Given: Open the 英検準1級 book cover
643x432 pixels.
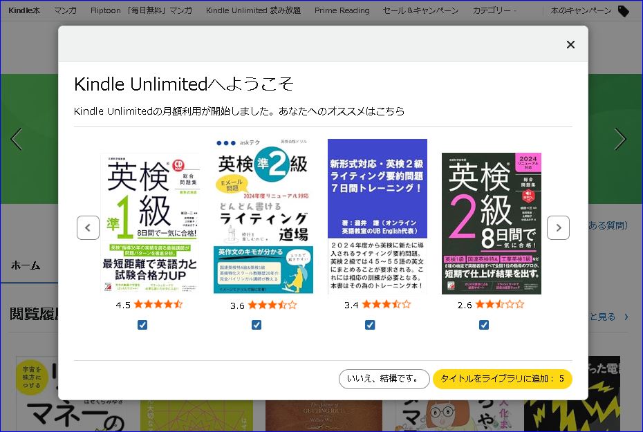Looking at the screenshot, I should (x=150, y=223).
